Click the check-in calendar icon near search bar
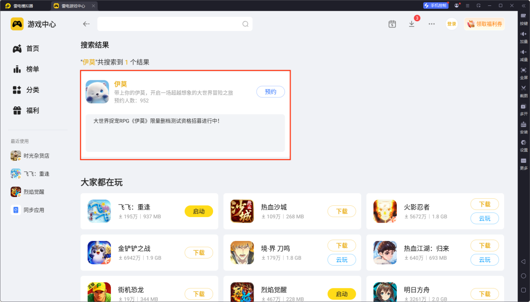The height and width of the screenshot is (302, 530). click(x=392, y=24)
